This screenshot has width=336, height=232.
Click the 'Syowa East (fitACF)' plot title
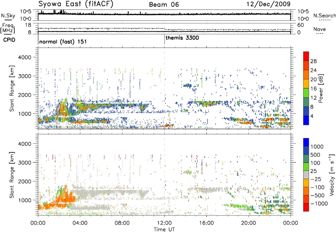pos(76,4)
